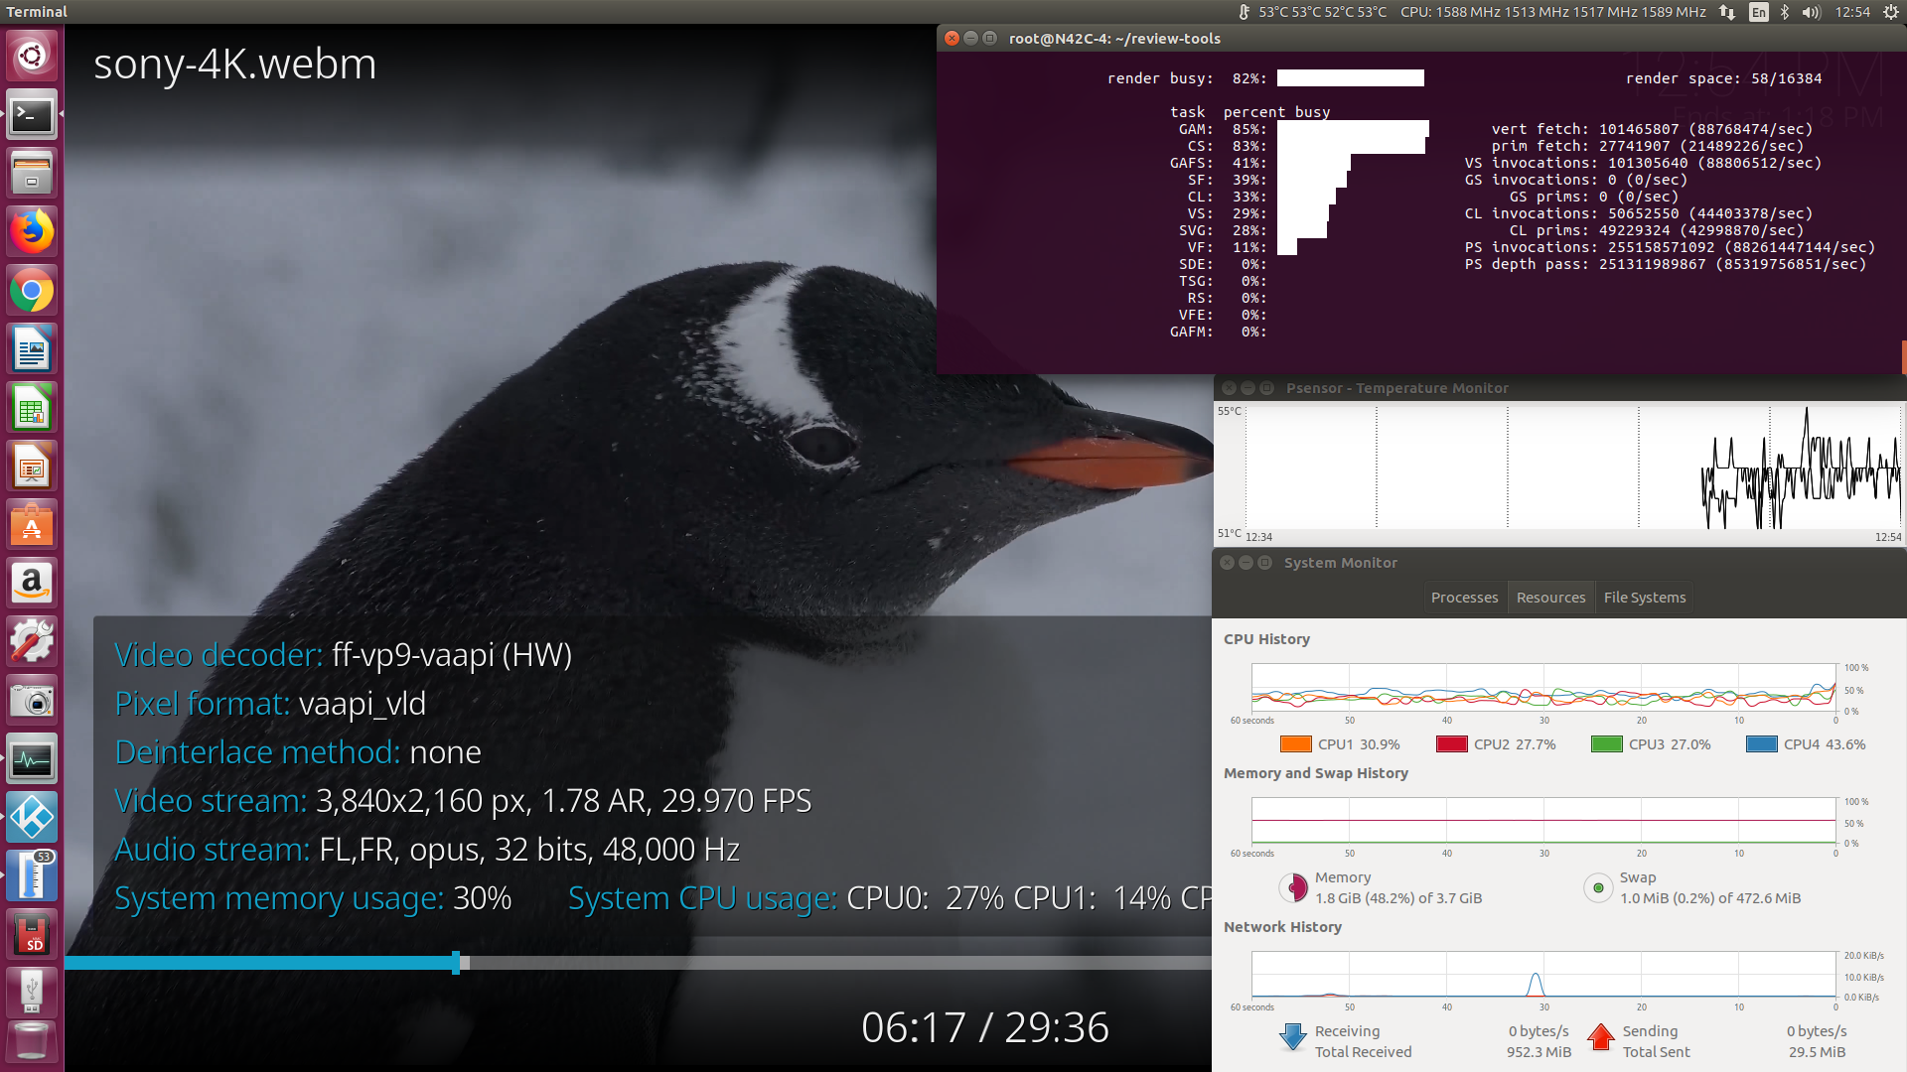
Task: Open the system power gear menu
Action: point(1889,12)
